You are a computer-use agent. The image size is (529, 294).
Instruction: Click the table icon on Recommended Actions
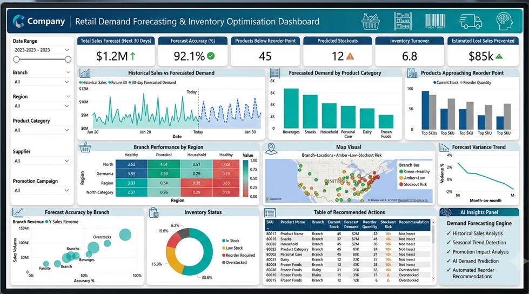pos(270,212)
